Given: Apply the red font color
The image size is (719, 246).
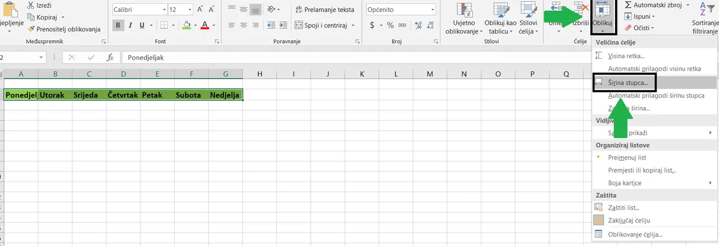Looking at the screenshot, I should pos(205,25).
